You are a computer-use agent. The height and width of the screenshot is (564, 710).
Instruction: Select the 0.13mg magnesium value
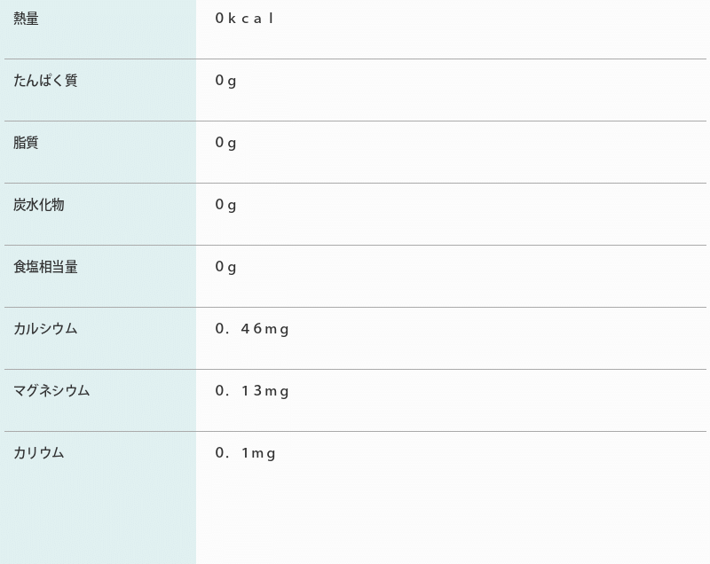tap(252, 391)
